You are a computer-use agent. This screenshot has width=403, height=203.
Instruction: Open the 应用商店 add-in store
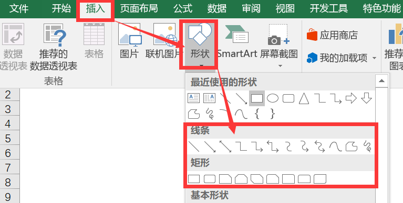pos(332,35)
